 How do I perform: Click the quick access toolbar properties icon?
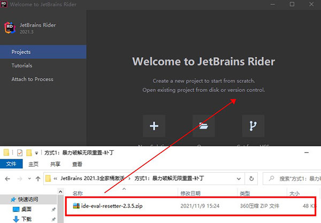coord(20,152)
